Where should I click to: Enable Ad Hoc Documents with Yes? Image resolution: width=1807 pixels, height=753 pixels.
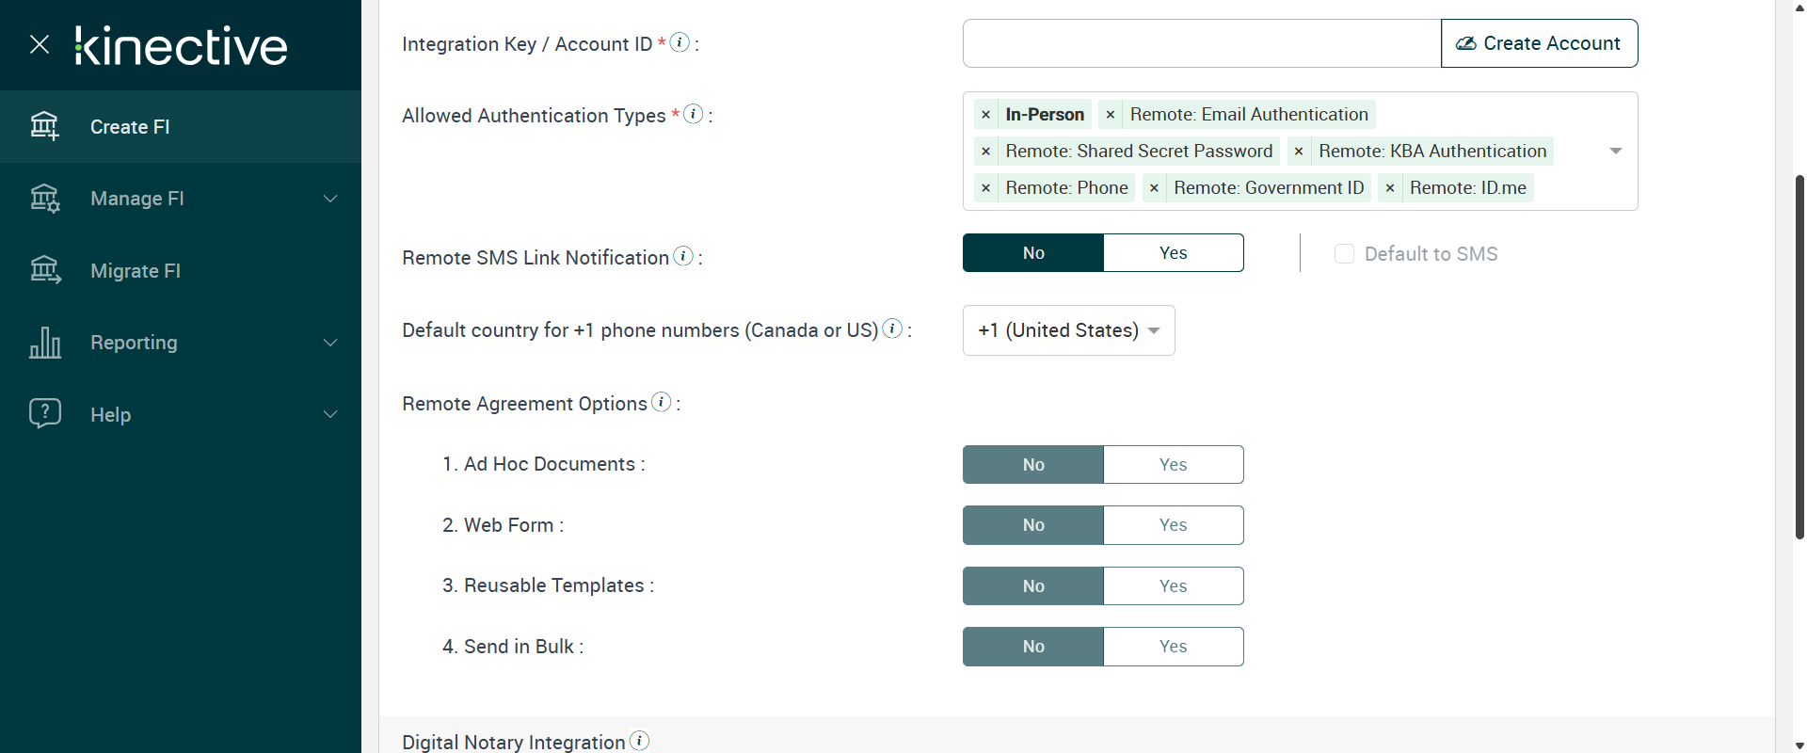coord(1173,465)
